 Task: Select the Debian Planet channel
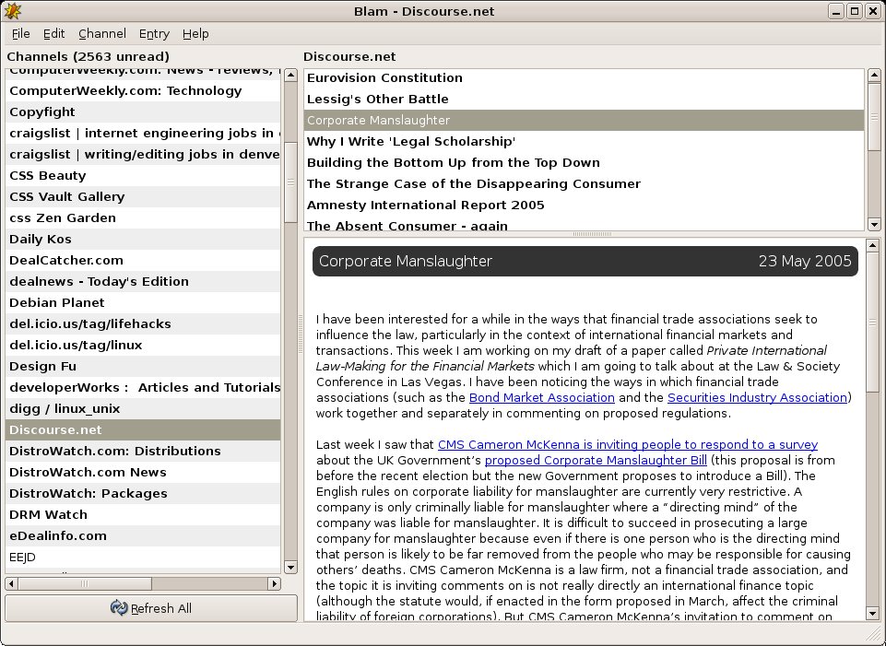click(143, 302)
